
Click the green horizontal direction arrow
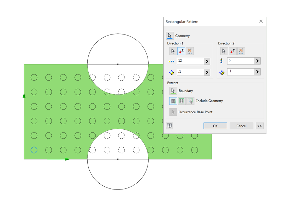tap(58, 159)
